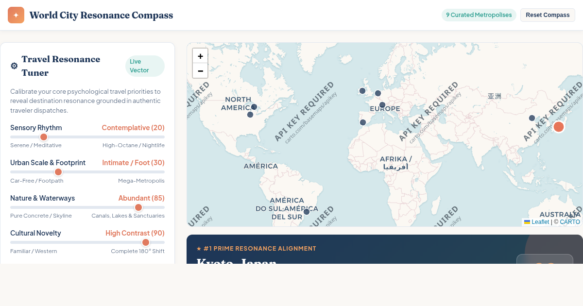Viewport: 583px width, 306px height.
Task: Zoom out on the map
Action: (x=200, y=70)
